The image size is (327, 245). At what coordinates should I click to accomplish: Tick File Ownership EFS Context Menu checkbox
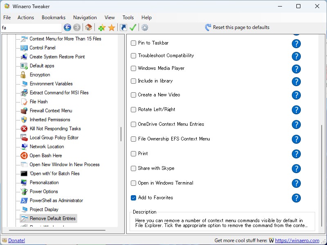133,139
